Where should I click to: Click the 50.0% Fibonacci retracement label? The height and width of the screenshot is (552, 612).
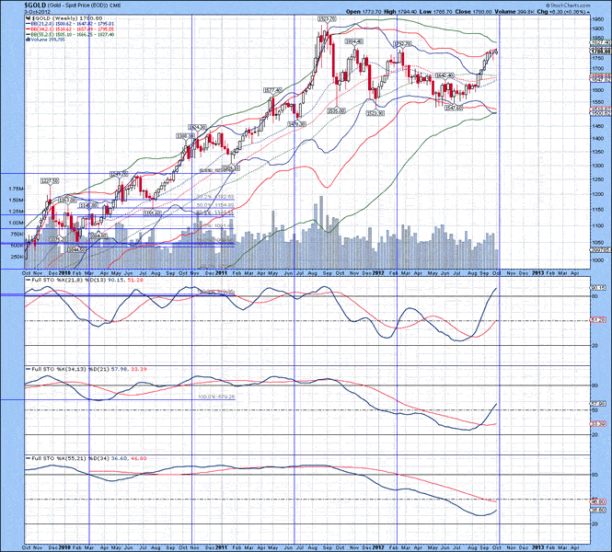[x=203, y=203]
